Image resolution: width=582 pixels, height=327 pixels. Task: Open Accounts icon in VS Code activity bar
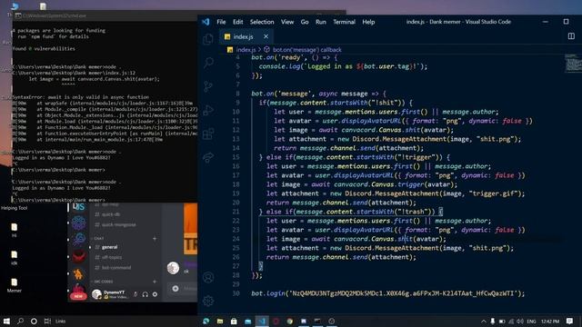click(208, 277)
